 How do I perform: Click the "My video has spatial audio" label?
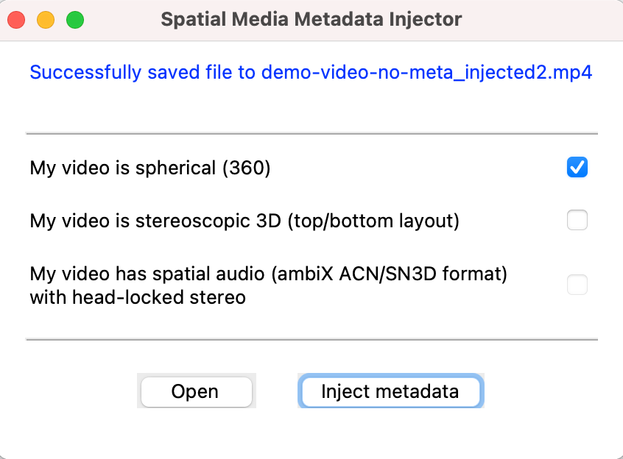coord(147,274)
